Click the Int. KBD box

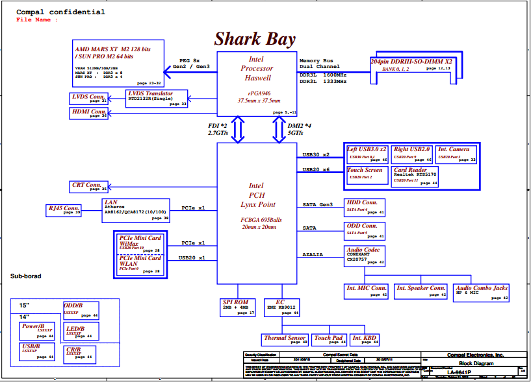[365, 340]
